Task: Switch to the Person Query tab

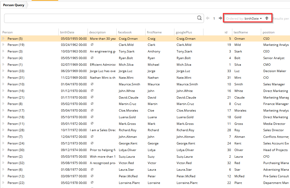Action: [14, 5]
